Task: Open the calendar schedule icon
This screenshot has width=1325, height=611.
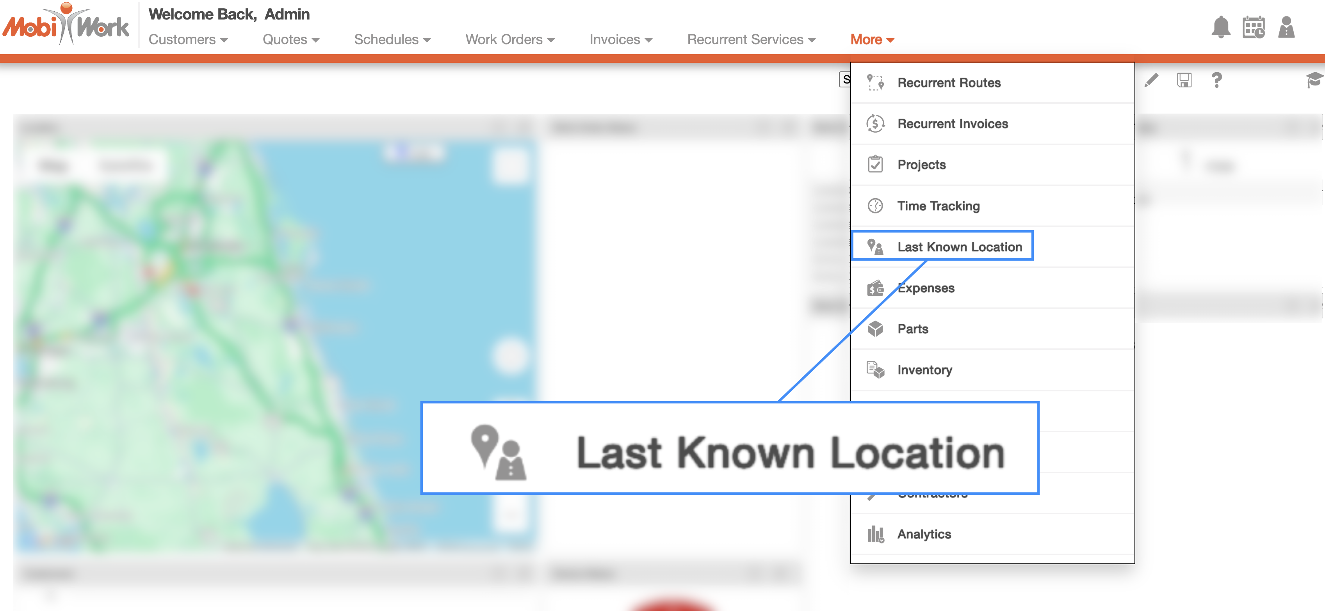Action: (1254, 27)
